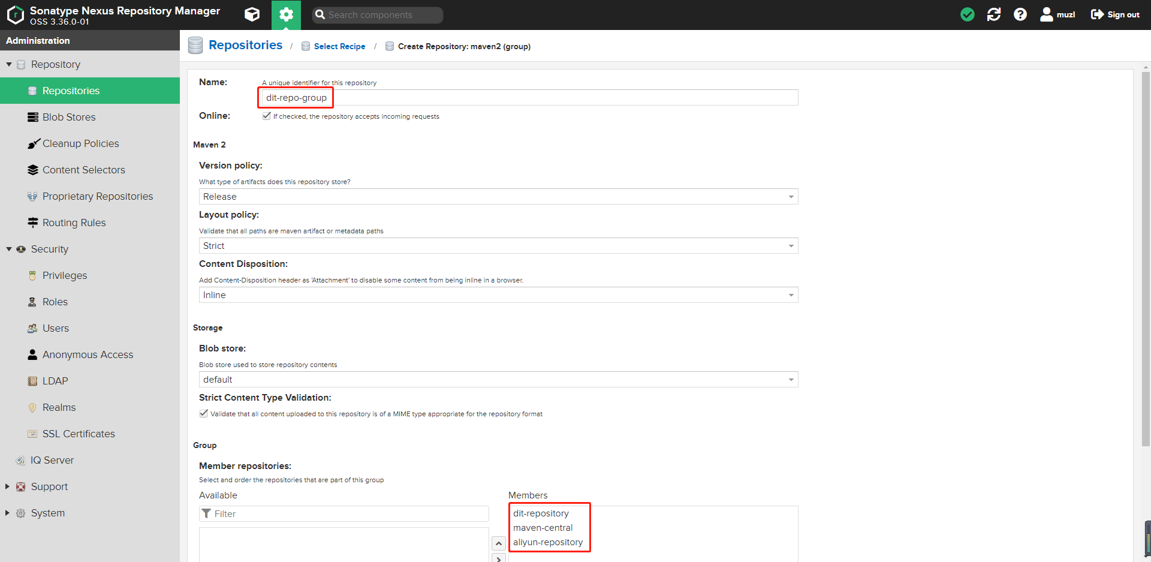This screenshot has width=1151, height=562.
Task: Click the Security section icon
Action: pos(21,249)
